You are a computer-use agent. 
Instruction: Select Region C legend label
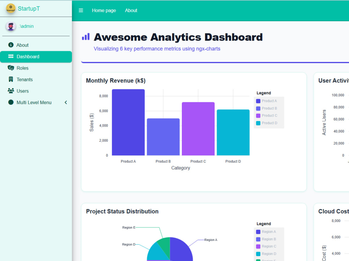coord(269,246)
